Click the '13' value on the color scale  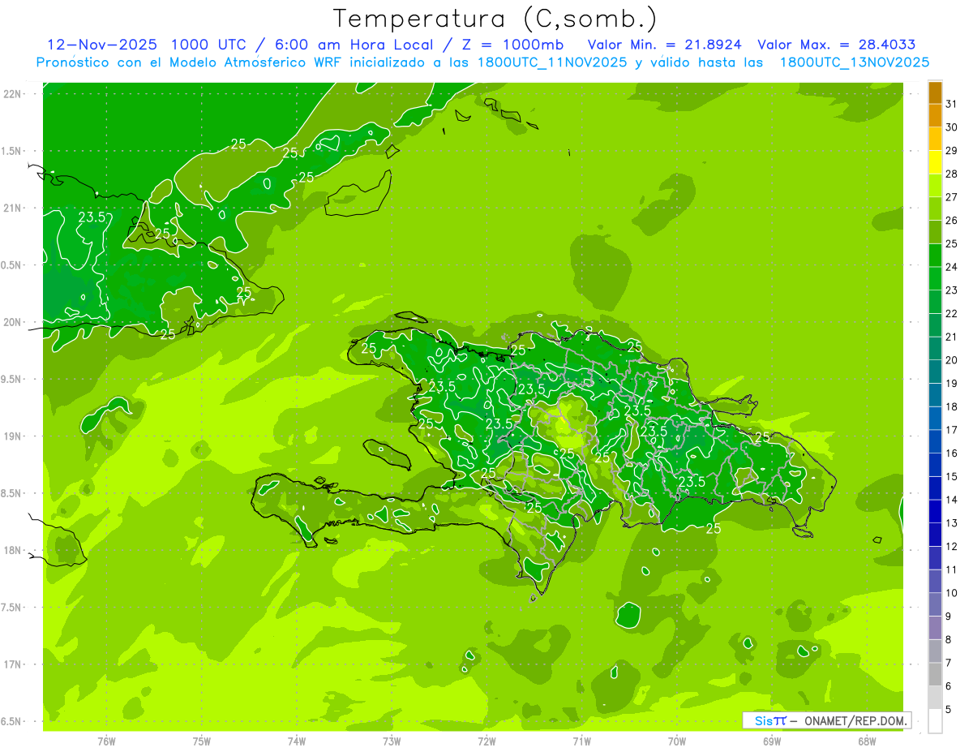(x=951, y=523)
